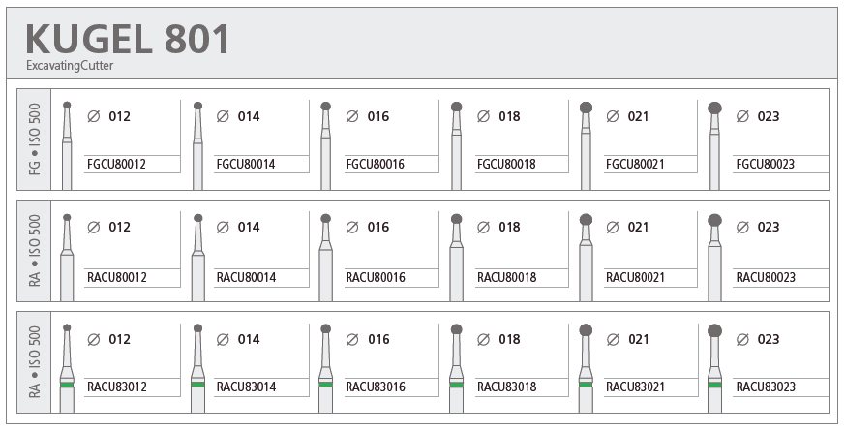The width and height of the screenshot is (845, 433).
Task: Click the green band on RACU83021 bur
Action: (x=586, y=385)
